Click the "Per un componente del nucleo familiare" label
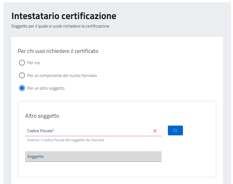The image size is (233, 184). [x=62, y=76]
